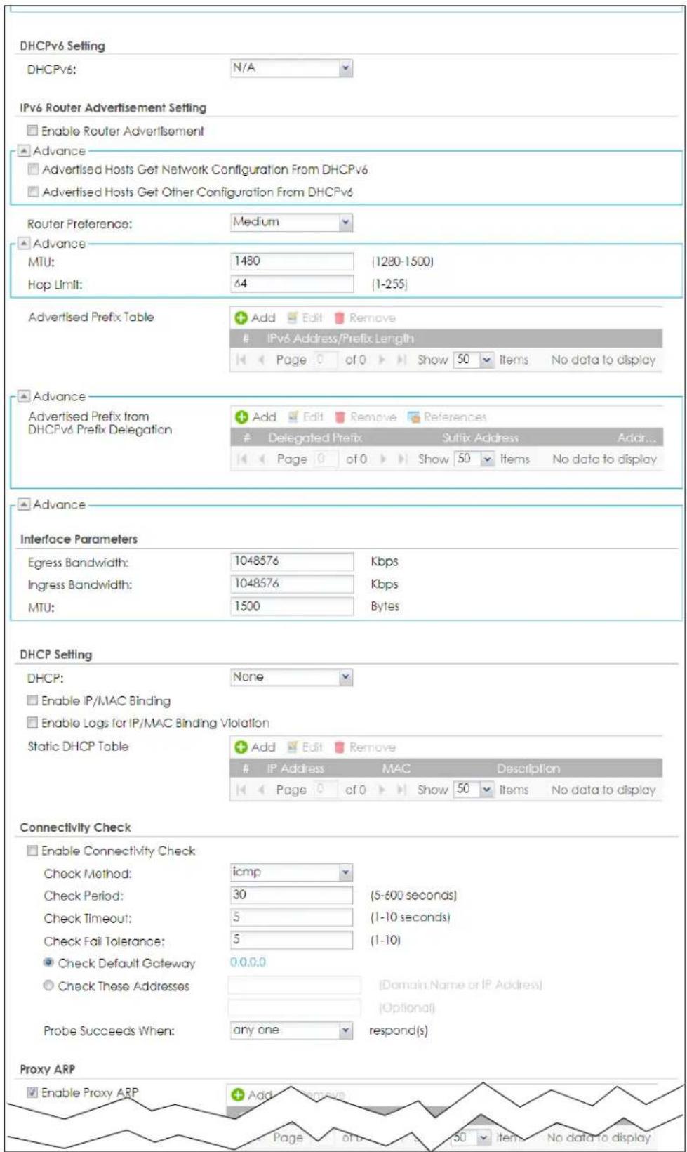Screen dimensions: 687x1152
Task: Check Advertised Hosts Get Other Configuration From DHCPv6
Action: click(33, 192)
